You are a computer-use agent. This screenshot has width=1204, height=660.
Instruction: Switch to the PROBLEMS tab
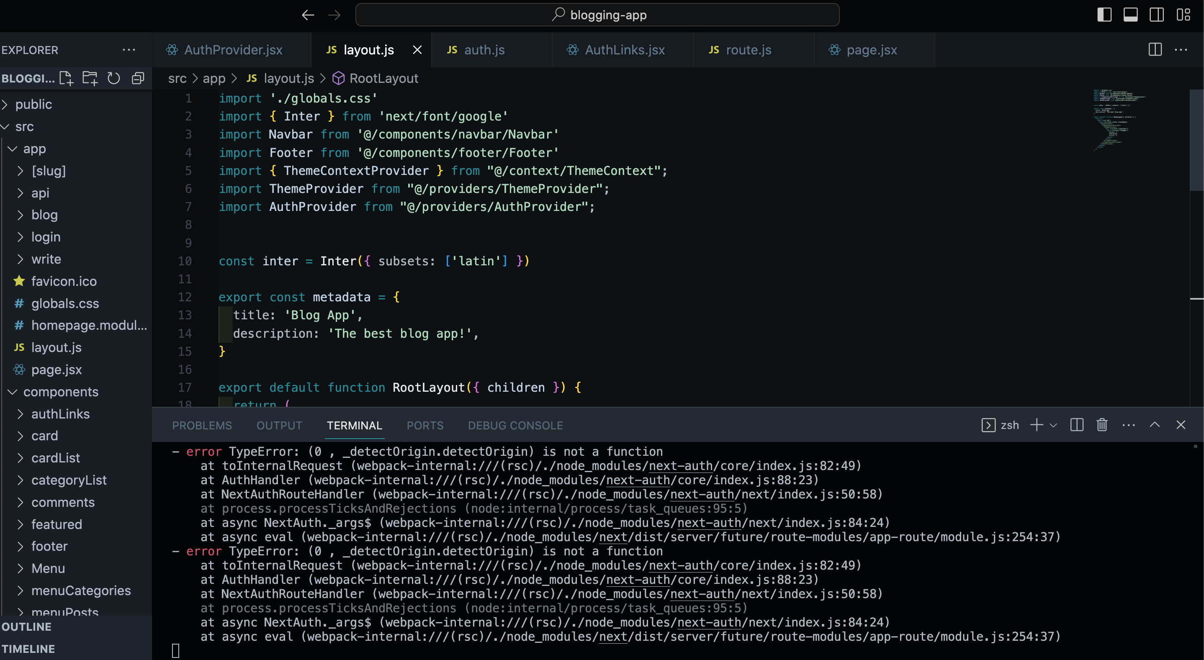click(x=202, y=426)
